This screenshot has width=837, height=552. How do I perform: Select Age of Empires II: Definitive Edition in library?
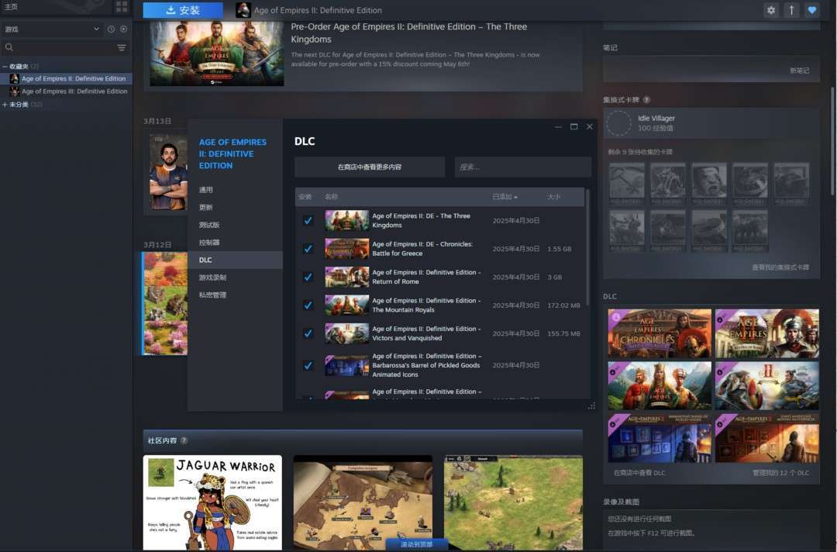click(66, 78)
